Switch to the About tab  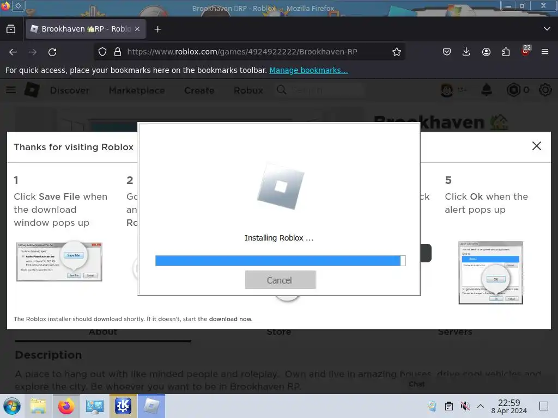pyautogui.click(x=103, y=333)
